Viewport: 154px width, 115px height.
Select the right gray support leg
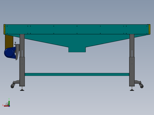pos(132,60)
